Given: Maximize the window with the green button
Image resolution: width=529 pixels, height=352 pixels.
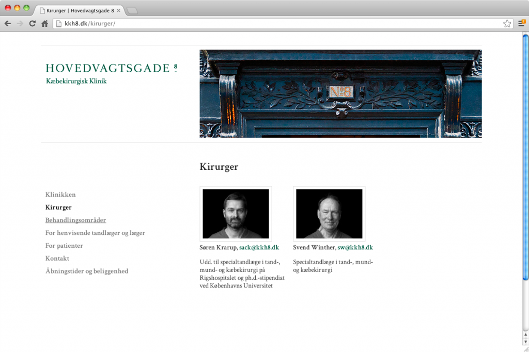Looking at the screenshot, I should click(x=26, y=8).
